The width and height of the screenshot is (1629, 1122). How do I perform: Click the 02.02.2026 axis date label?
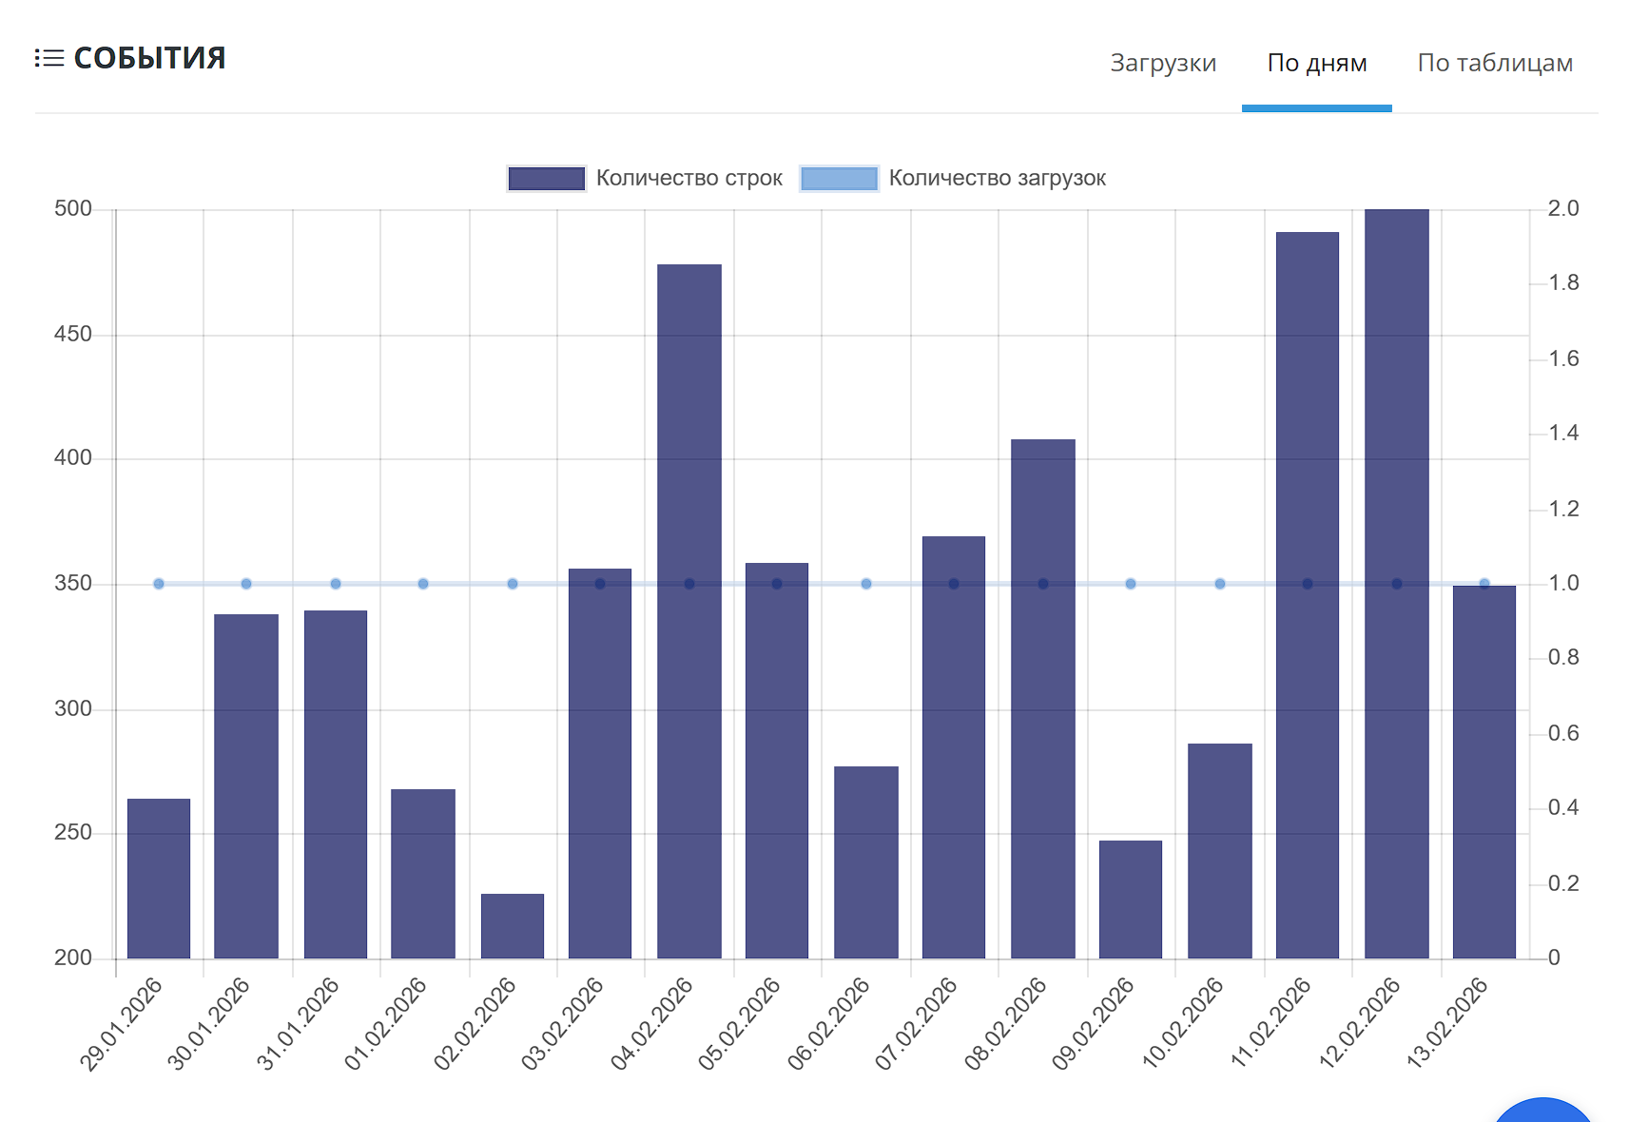pyautogui.click(x=475, y=1025)
